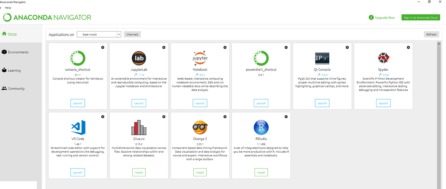
Task: Click the JupyterLab app logo
Action: click(x=139, y=58)
